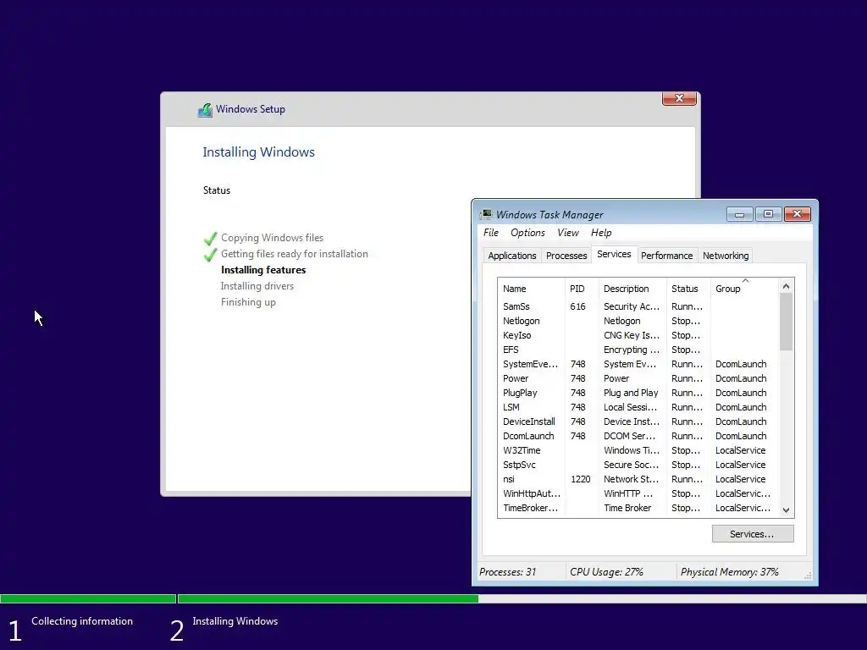Select the WinHttpAut... service row
The height and width of the screenshot is (650, 867).
pyautogui.click(x=638, y=493)
